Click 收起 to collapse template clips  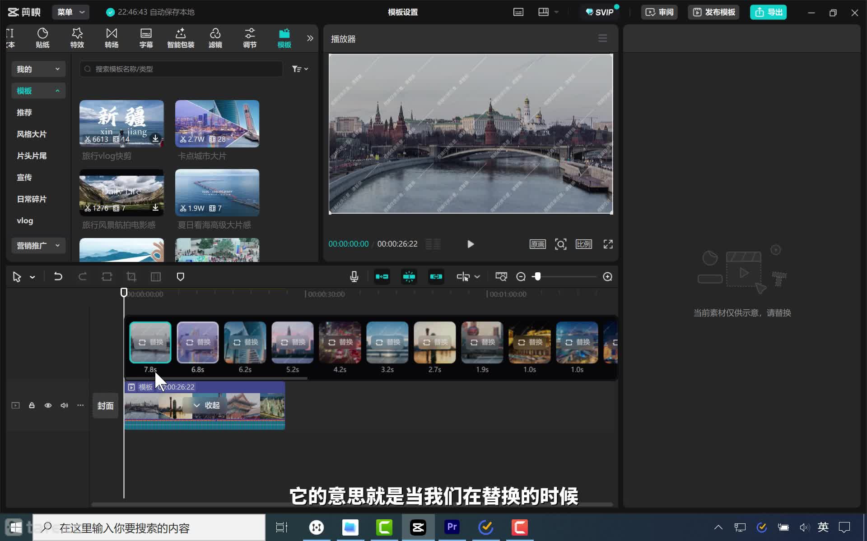tap(207, 405)
